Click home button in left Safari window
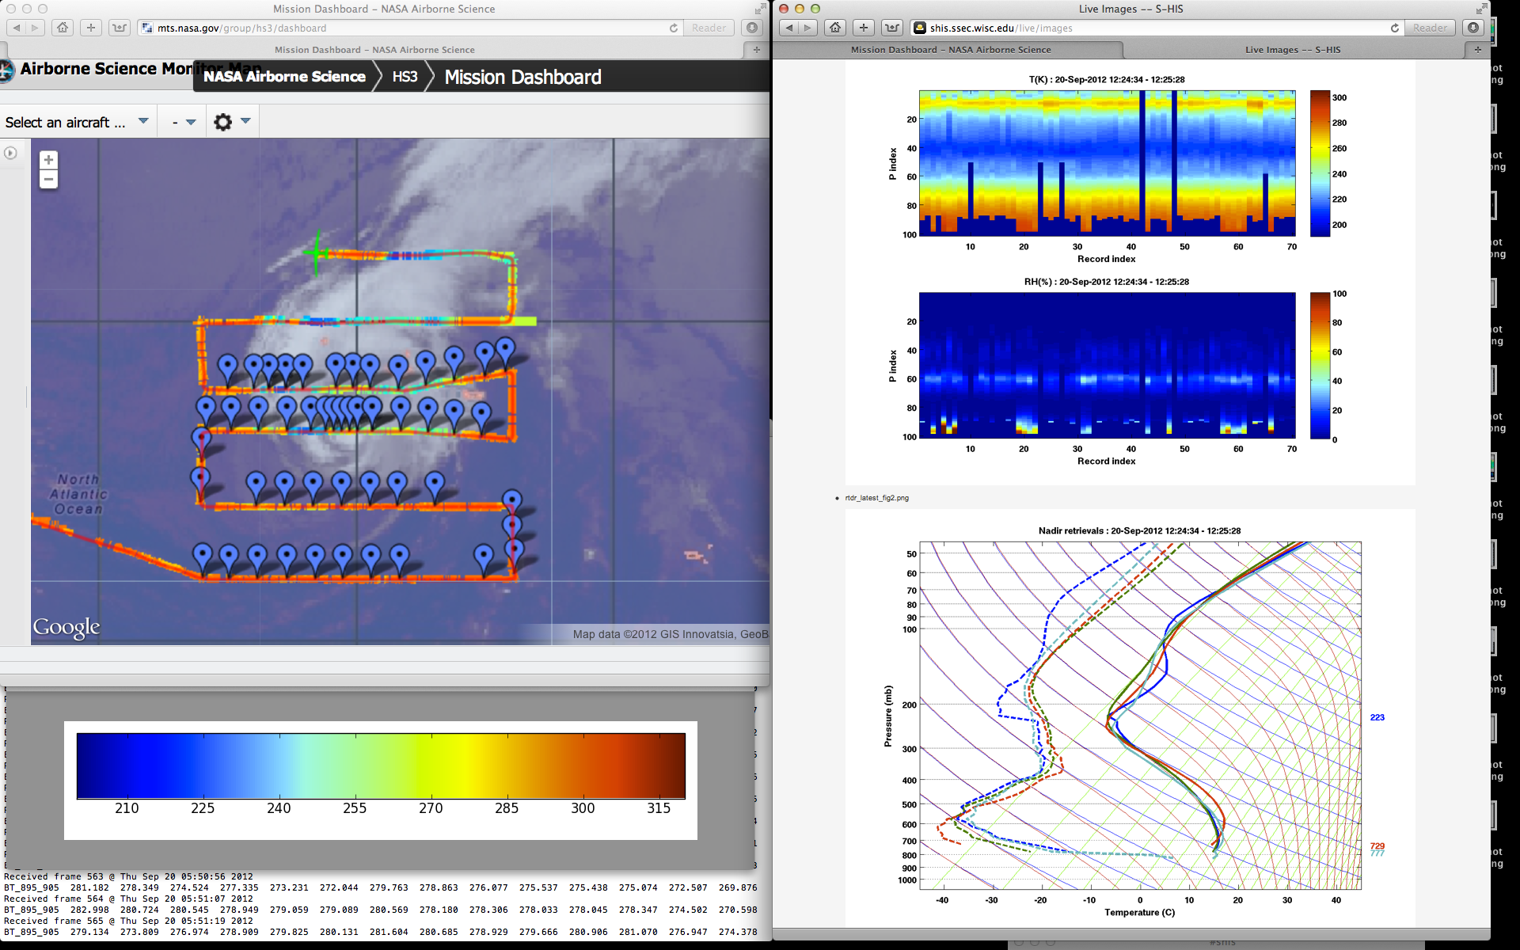This screenshot has width=1520, height=950. tap(63, 28)
